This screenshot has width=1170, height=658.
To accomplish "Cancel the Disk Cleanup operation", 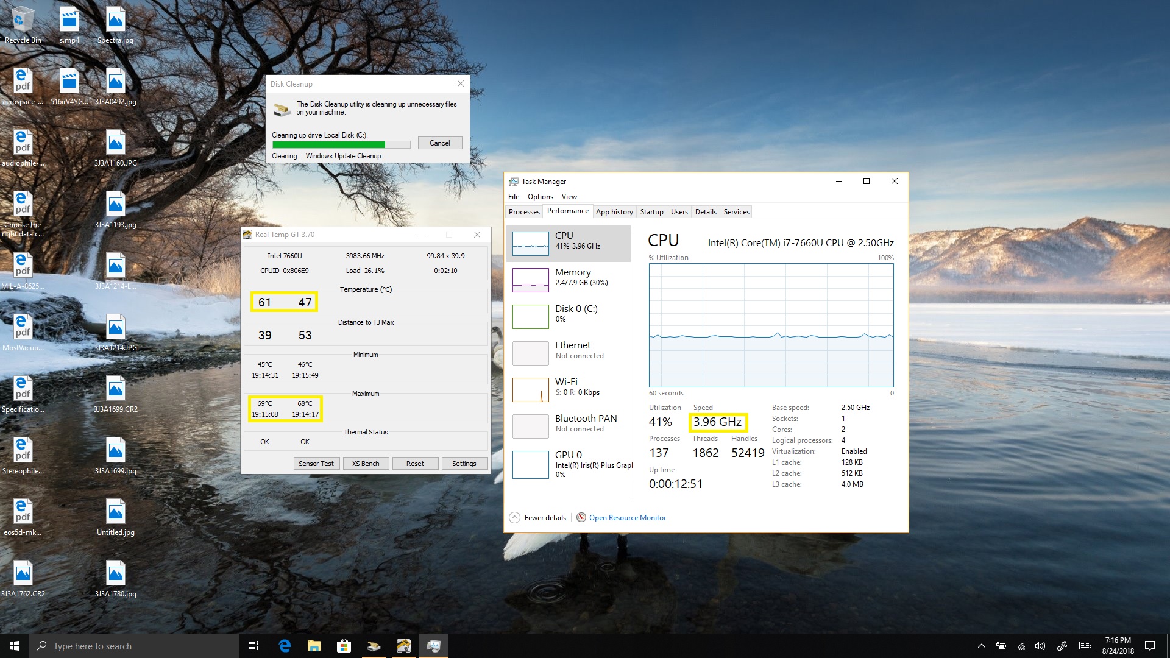I will (x=439, y=143).
